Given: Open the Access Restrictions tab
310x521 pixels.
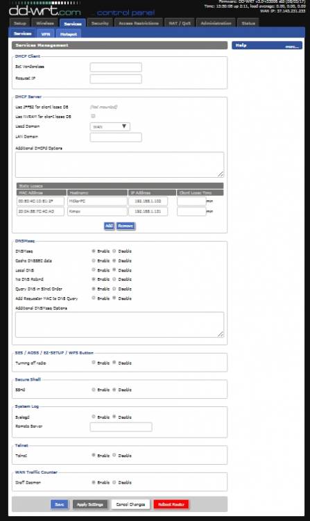Looking at the screenshot, I should click(x=139, y=23).
